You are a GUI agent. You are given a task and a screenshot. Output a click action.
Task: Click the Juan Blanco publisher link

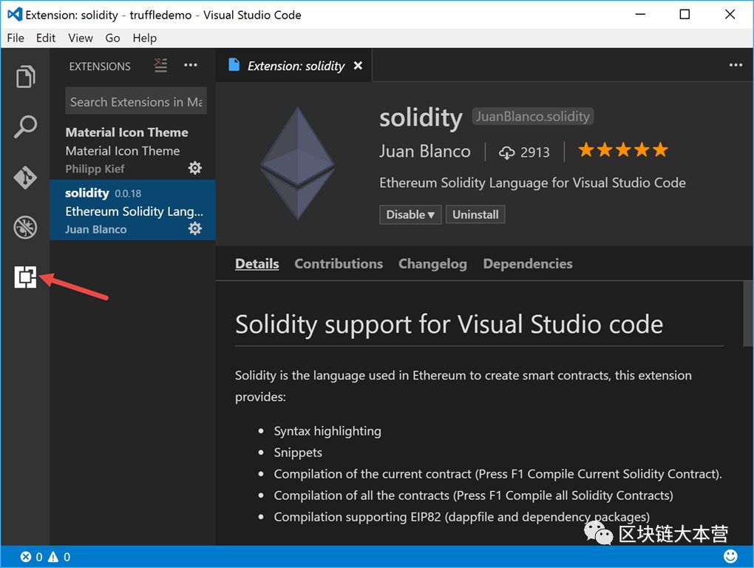point(424,151)
